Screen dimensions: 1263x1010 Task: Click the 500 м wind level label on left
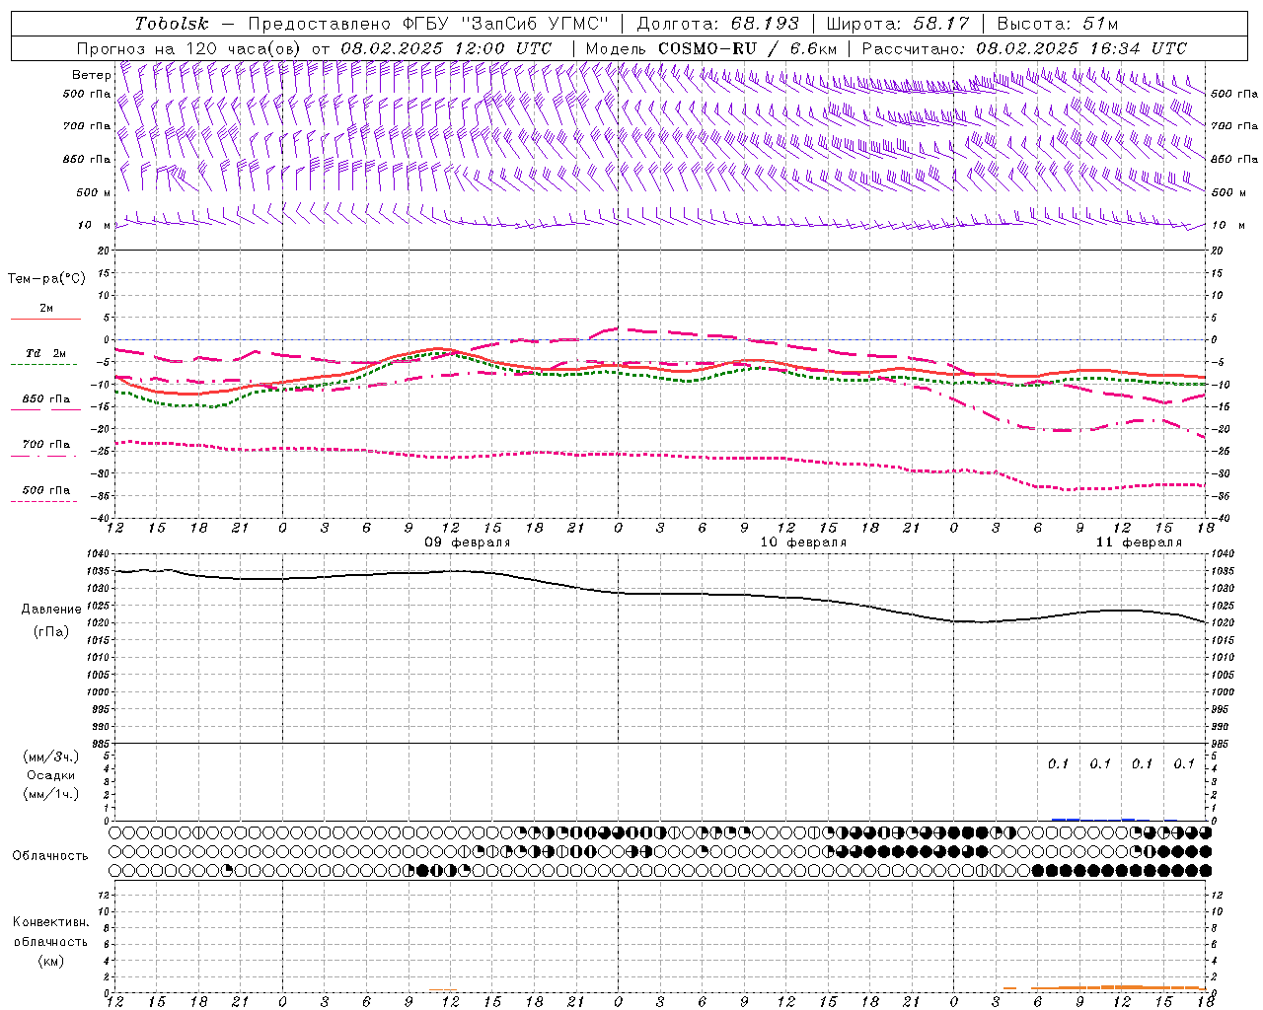click(94, 192)
